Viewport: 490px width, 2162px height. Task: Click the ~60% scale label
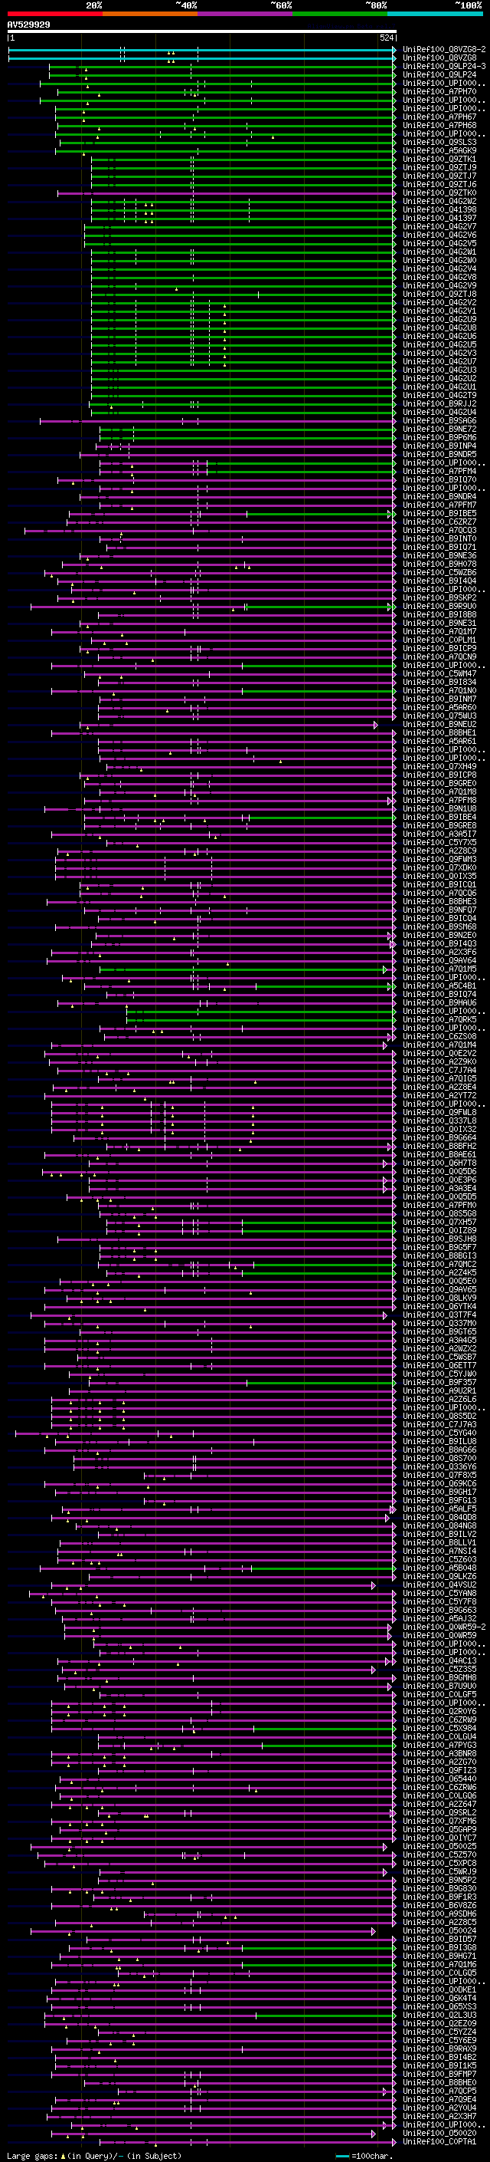(x=280, y=5)
